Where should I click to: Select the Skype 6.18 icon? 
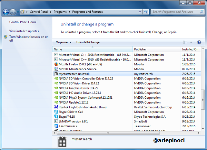pos(56,116)
